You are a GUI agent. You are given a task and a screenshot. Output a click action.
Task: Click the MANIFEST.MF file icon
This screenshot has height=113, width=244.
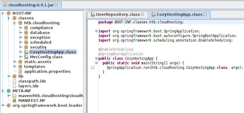click(14, 101)
